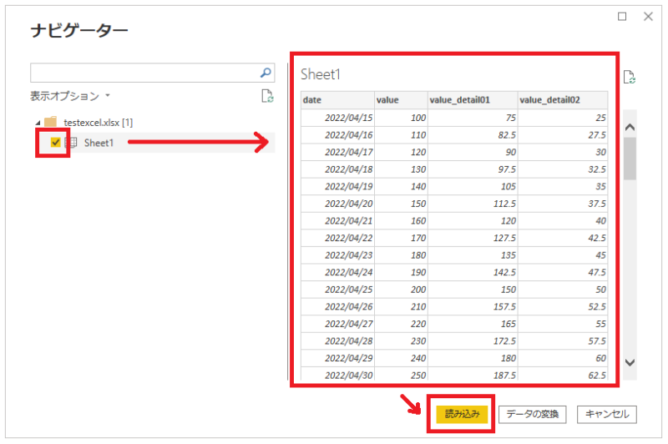Select the Sheet1 tree item label

pos(99,143)
